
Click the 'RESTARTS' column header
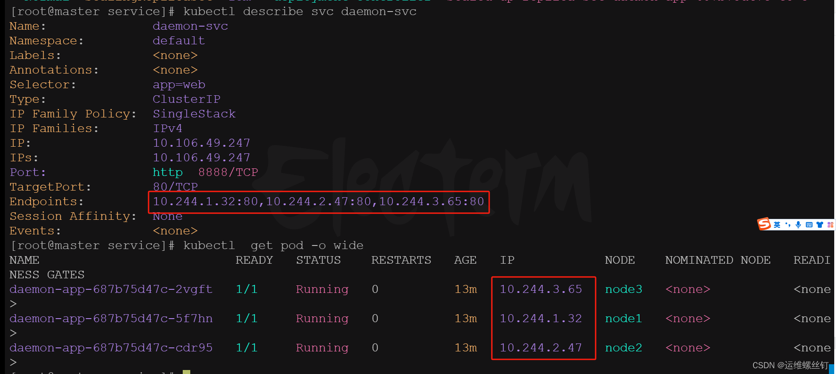click(401, 260)
